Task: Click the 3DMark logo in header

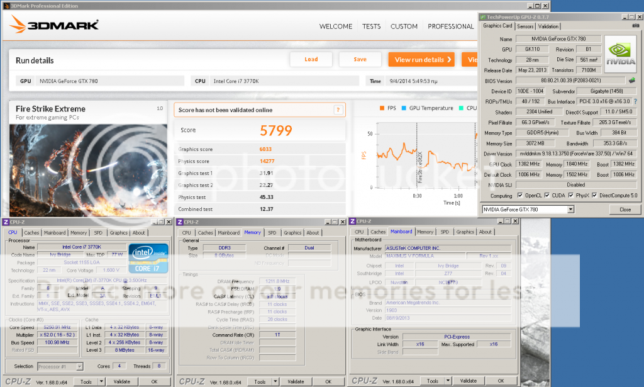Action: (55, 25)
